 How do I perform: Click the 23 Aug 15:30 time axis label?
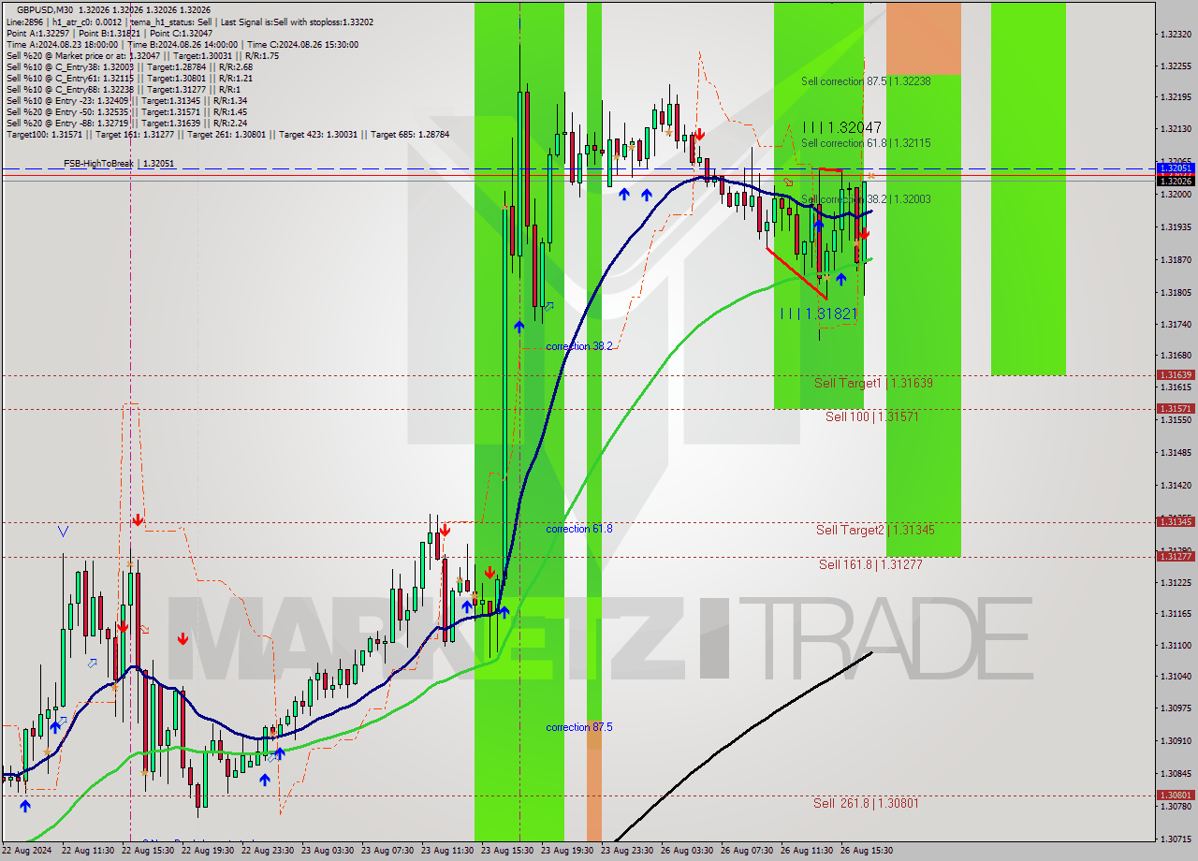tap(506, 851)
